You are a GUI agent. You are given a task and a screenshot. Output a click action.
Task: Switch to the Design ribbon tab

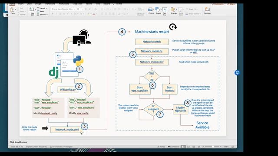coord(38,4)
